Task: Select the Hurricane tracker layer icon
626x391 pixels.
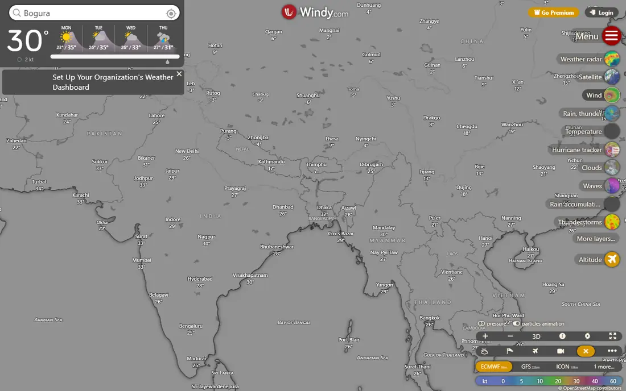Action: point(612,149)
